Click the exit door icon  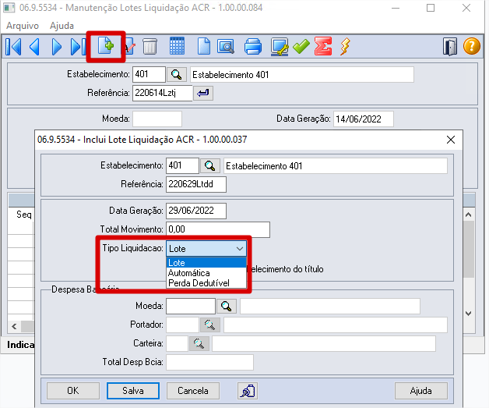450,47
